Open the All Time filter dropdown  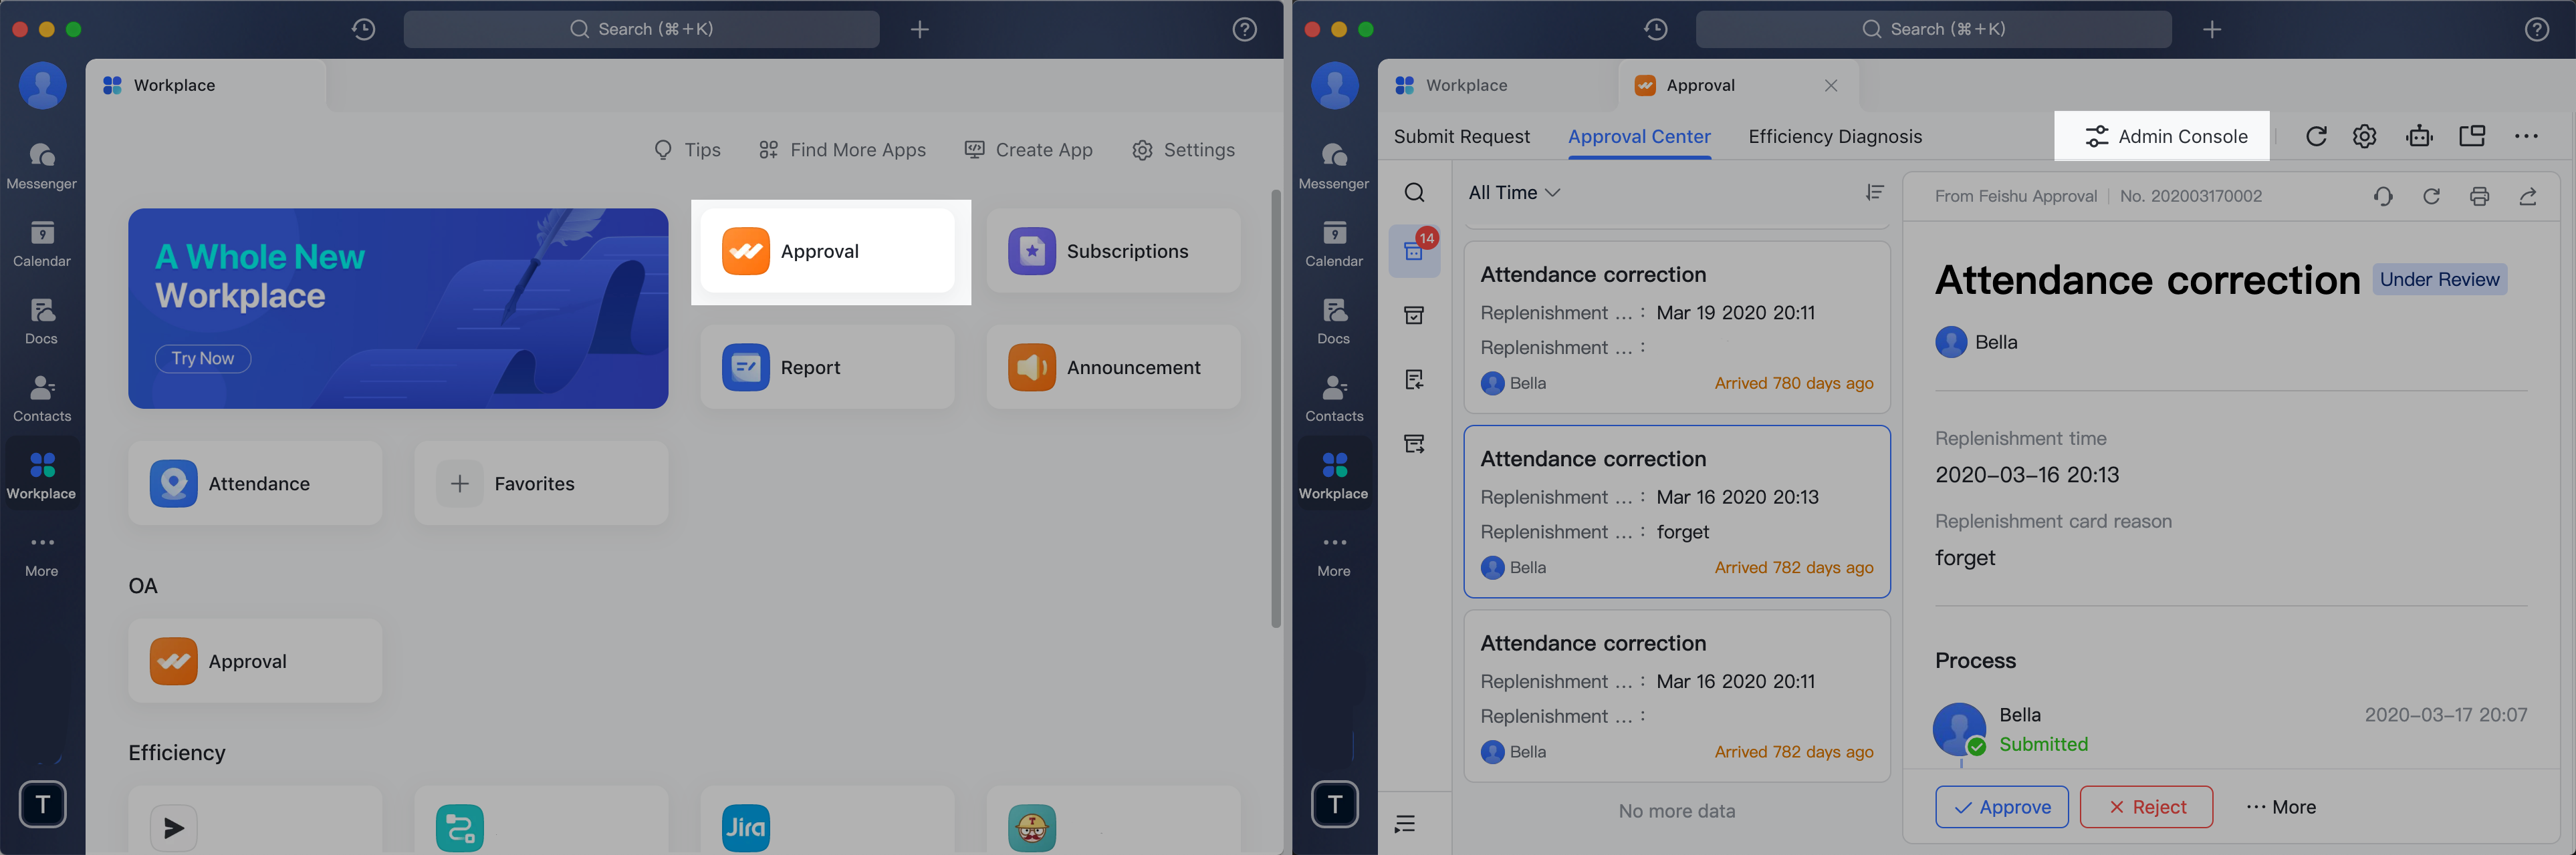pos(1513,192)
